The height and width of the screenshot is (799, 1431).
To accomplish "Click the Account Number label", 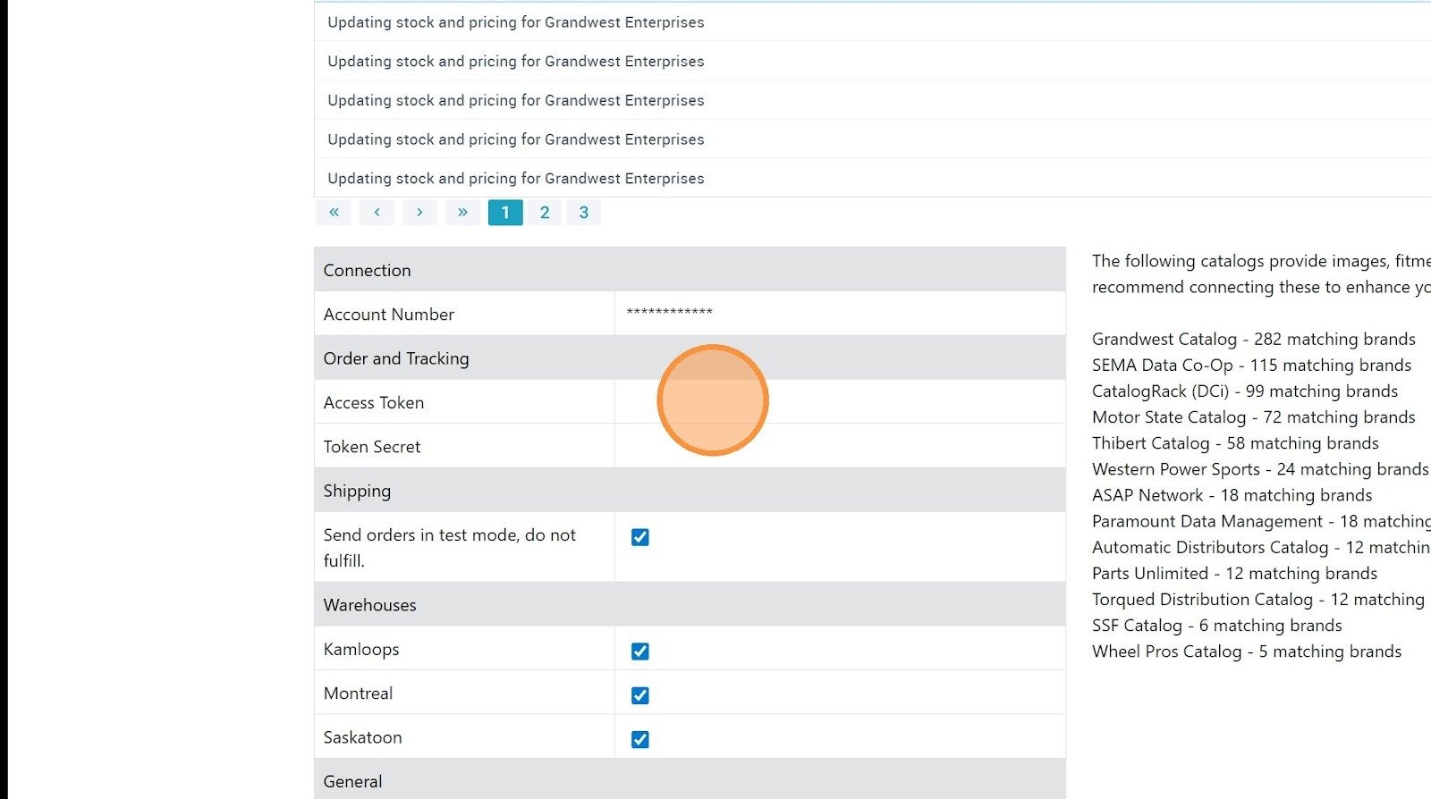I will click(389, 314).
